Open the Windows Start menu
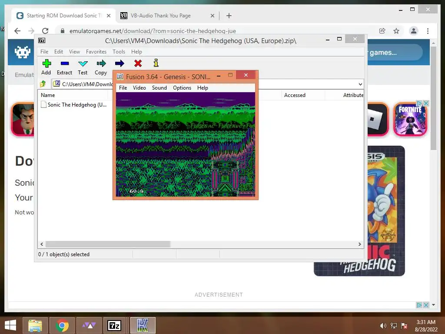Image resolution: width=445 pixels, height=334 pixels. tap(10, 325)
